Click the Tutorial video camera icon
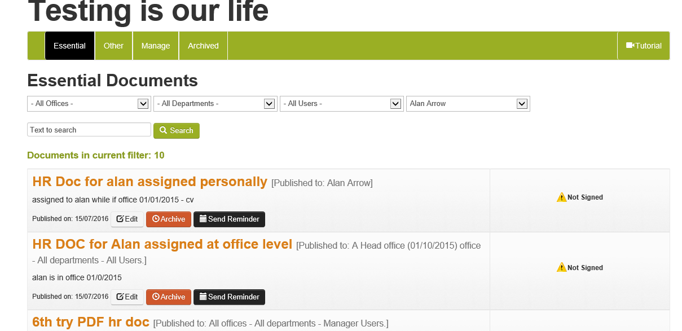 click(x=630, y=46)
